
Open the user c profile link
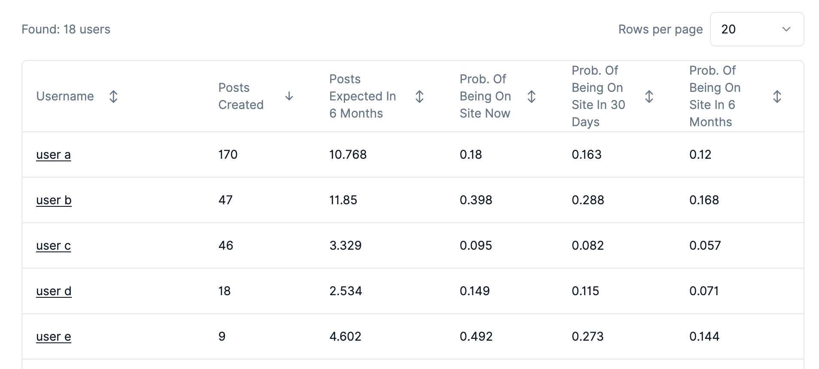[x=54, y=245]
